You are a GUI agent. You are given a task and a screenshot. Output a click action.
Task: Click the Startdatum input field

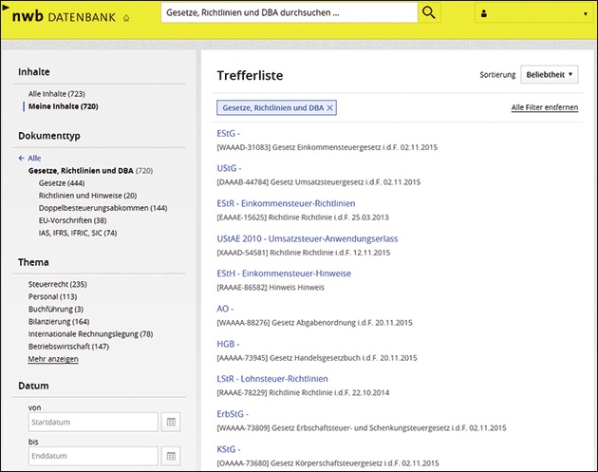tap(92, 422)
